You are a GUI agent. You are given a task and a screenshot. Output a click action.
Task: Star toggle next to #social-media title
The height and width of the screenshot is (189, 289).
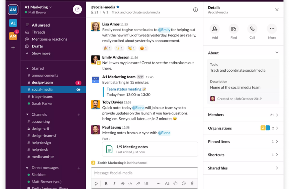118,7
